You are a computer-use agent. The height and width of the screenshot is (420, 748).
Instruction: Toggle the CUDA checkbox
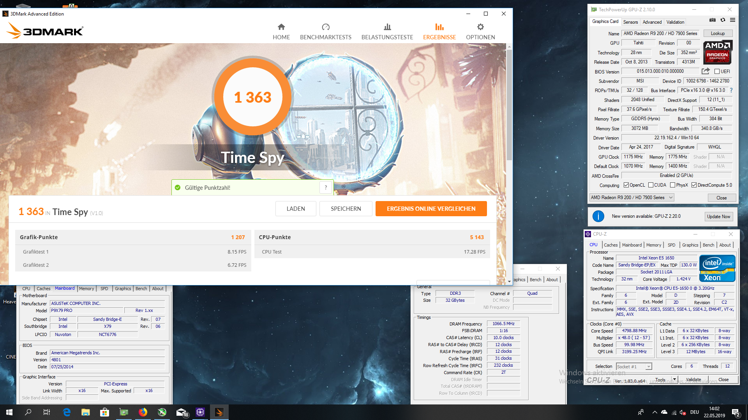[651, 185]
